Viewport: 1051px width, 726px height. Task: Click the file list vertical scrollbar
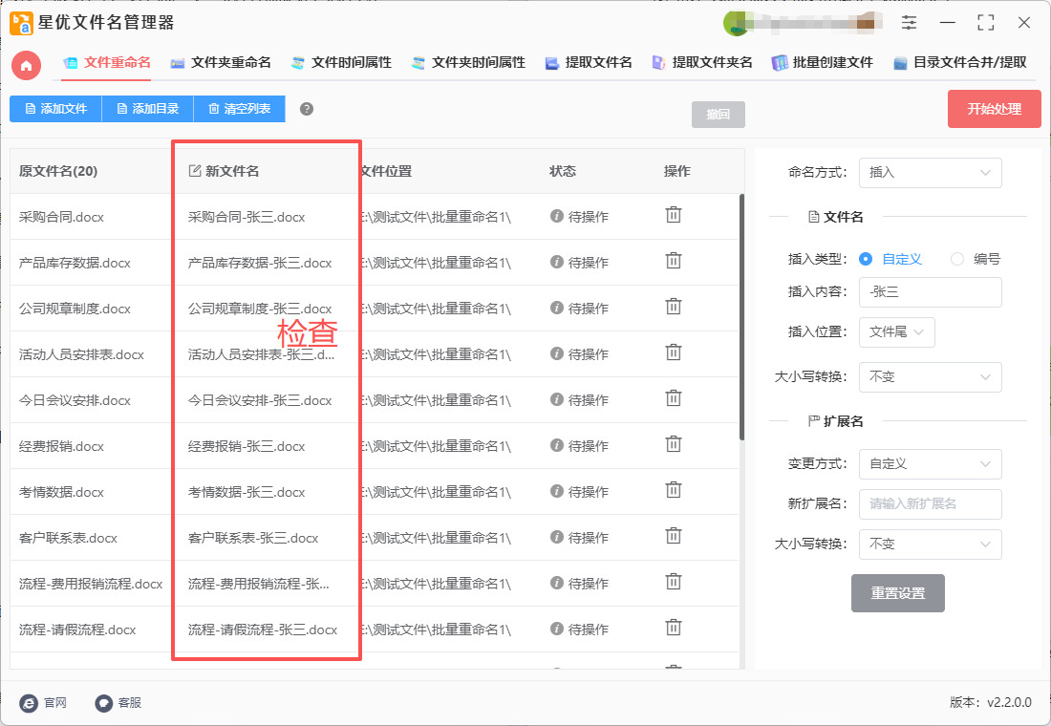[741, 315]
